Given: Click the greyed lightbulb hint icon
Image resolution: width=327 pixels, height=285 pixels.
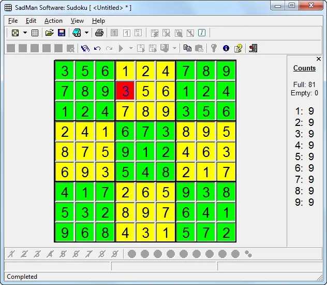Looking at the screenshot, I should tap(214, 48).
